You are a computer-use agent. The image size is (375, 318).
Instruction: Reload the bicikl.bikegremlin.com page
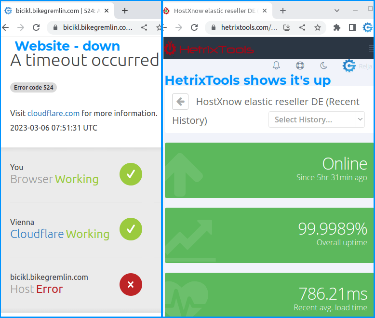[x=36, y=28]
